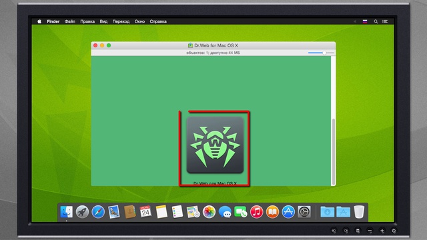Click the Russian flag input source icon

(365, 21)
